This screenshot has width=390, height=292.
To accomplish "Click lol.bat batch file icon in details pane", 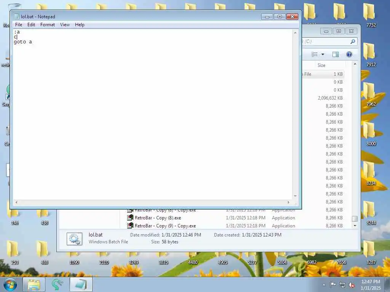I will point(74,239).
